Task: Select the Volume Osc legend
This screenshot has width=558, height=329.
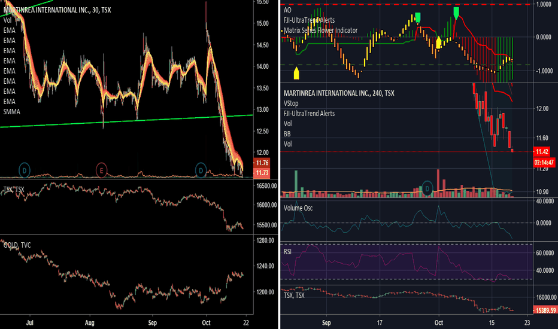Action: (298, 208)
